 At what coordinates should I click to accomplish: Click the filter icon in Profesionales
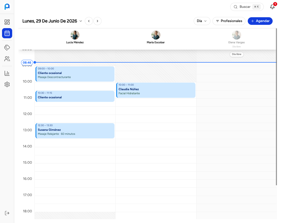(217, 21)
